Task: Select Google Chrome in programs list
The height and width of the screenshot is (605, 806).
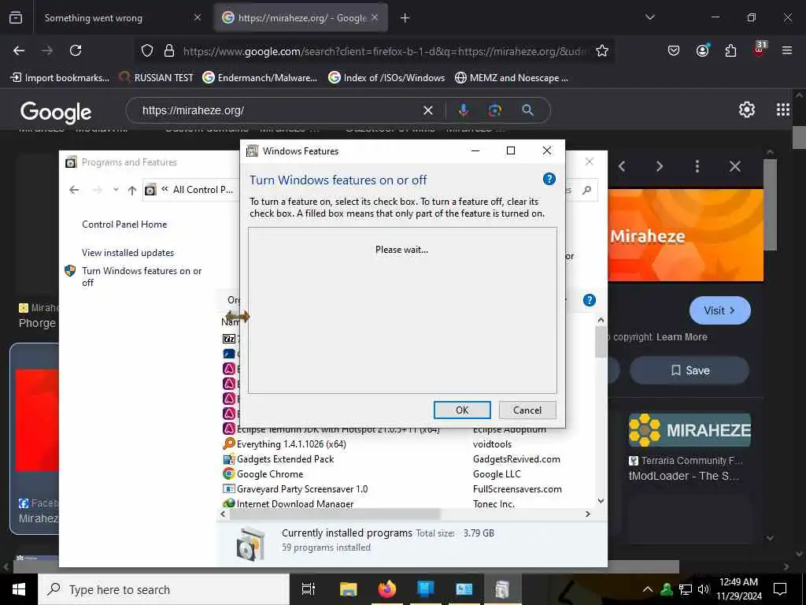Action: click(270, 473)
